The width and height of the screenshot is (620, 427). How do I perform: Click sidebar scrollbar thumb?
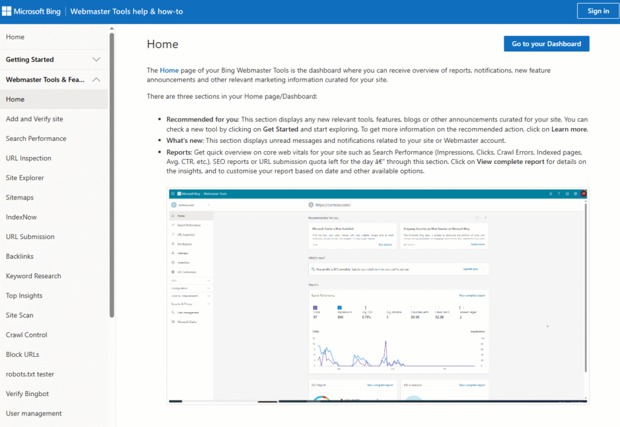pos(112,174)
